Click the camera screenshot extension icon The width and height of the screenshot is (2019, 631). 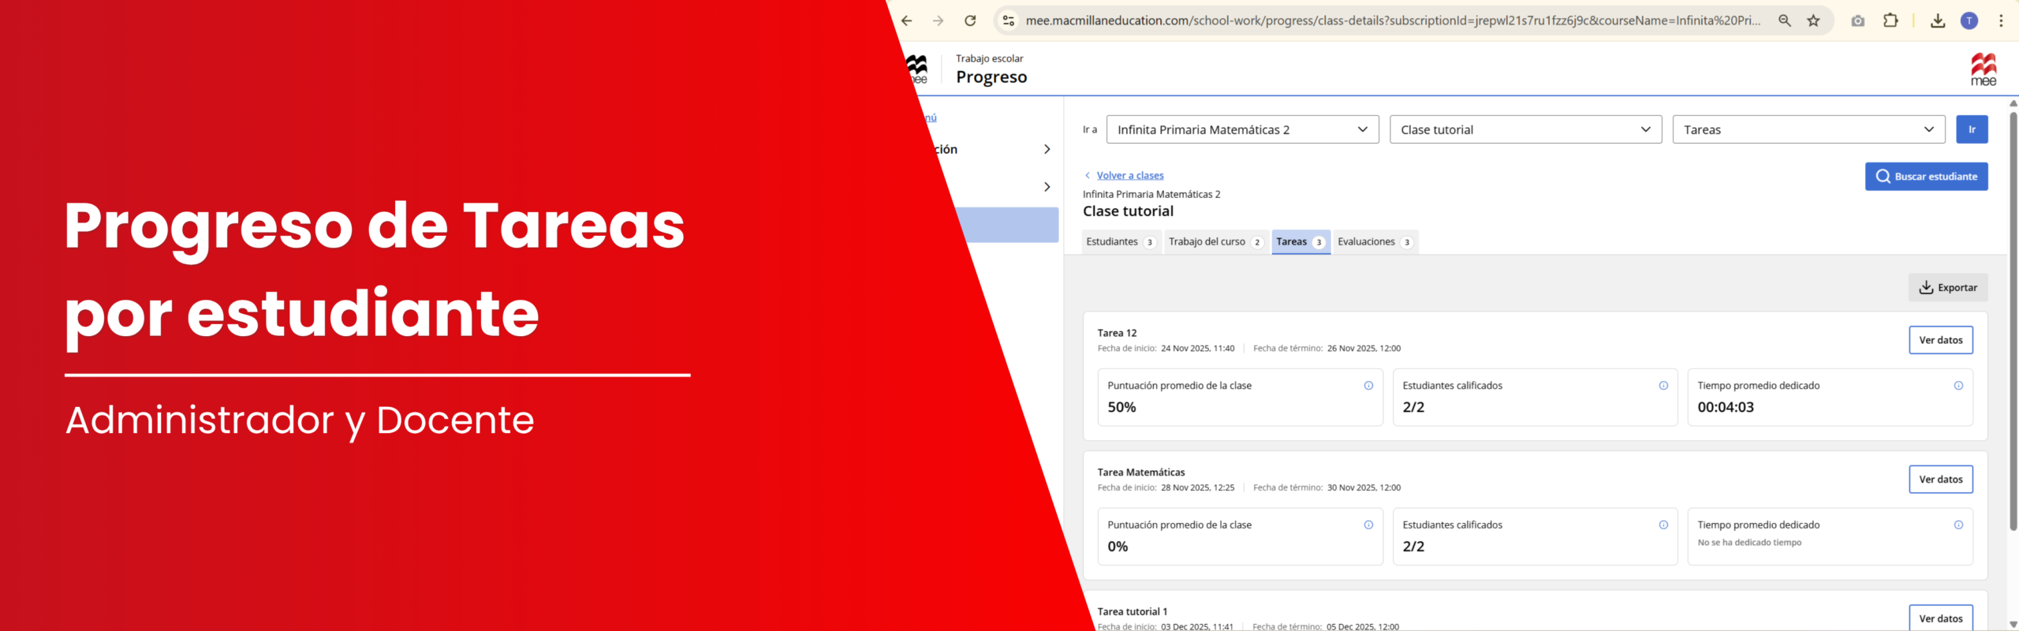point(1858,21)
